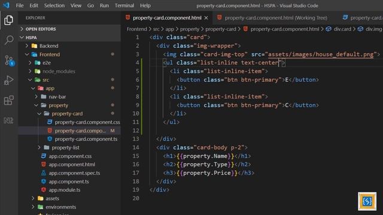The image size is (383, 215).
Task: Click the nav-bar folder icon
Action: (44, 97)
